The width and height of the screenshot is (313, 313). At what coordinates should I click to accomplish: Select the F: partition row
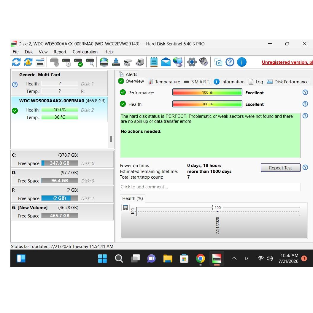click(x=62, y=194)
